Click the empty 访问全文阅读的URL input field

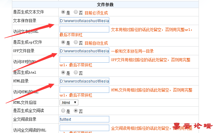(x=84, y=128)
